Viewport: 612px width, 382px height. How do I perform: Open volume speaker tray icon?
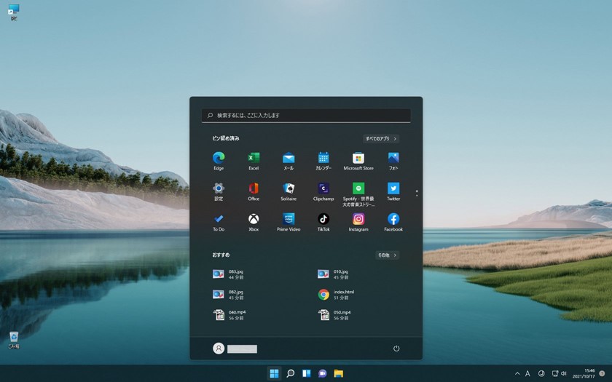point(563,373)
